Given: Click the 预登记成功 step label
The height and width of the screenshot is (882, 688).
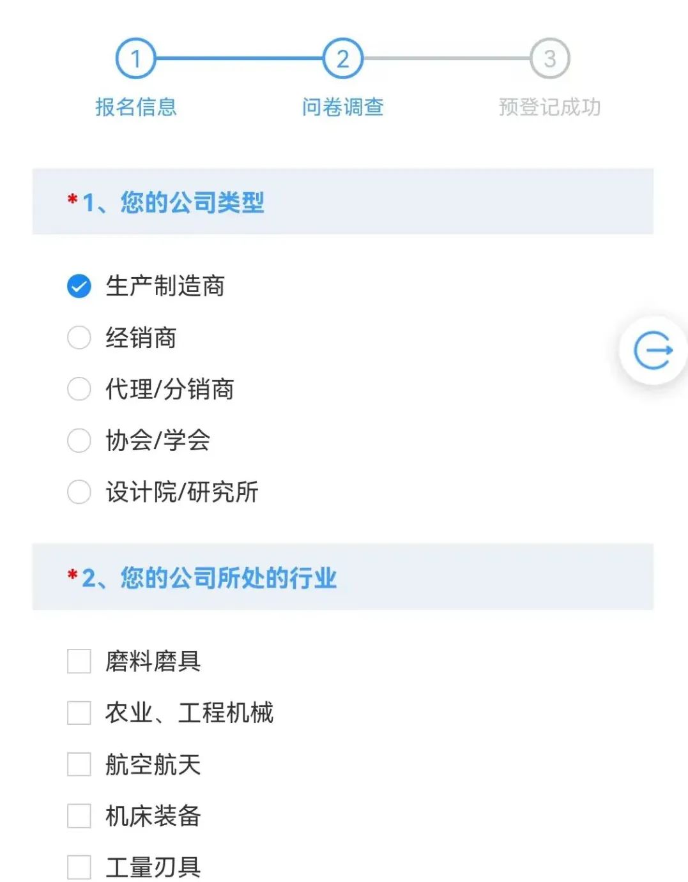Looking at the screenshot, I should [x=549, y=107].
